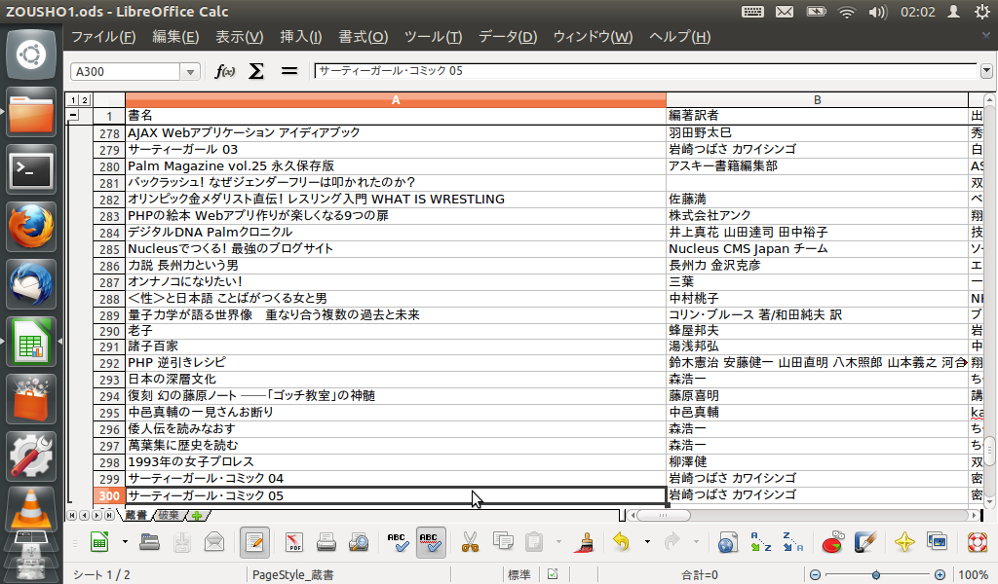Run the spelling check
This screenshot has width=998, height=584.
pyautogui.click(x=398, y=542)
